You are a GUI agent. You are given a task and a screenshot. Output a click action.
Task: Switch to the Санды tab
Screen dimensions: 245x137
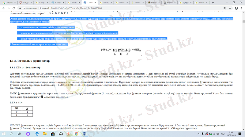[x=25, y=3]
